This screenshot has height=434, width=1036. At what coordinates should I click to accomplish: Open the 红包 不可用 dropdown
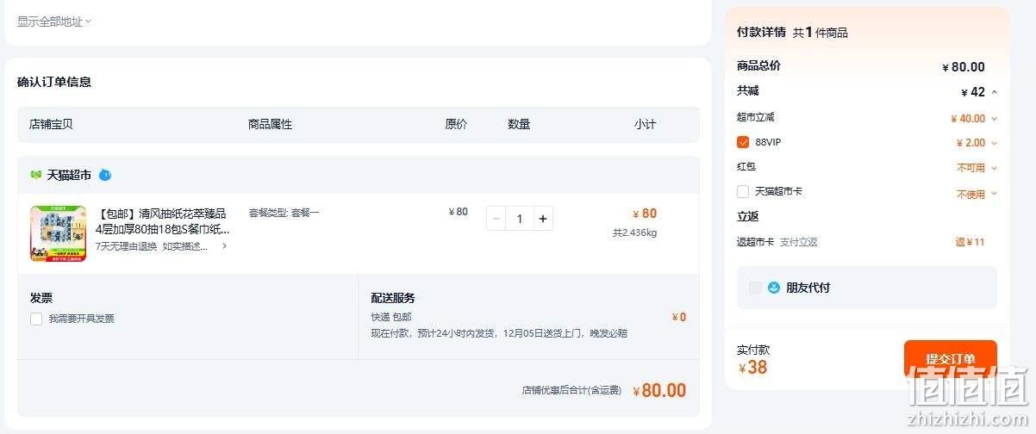(x=977, y=168)
